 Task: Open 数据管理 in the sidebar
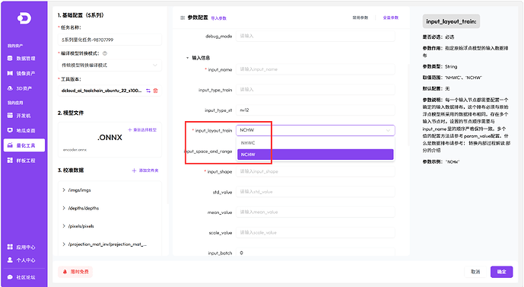(24, 59)
